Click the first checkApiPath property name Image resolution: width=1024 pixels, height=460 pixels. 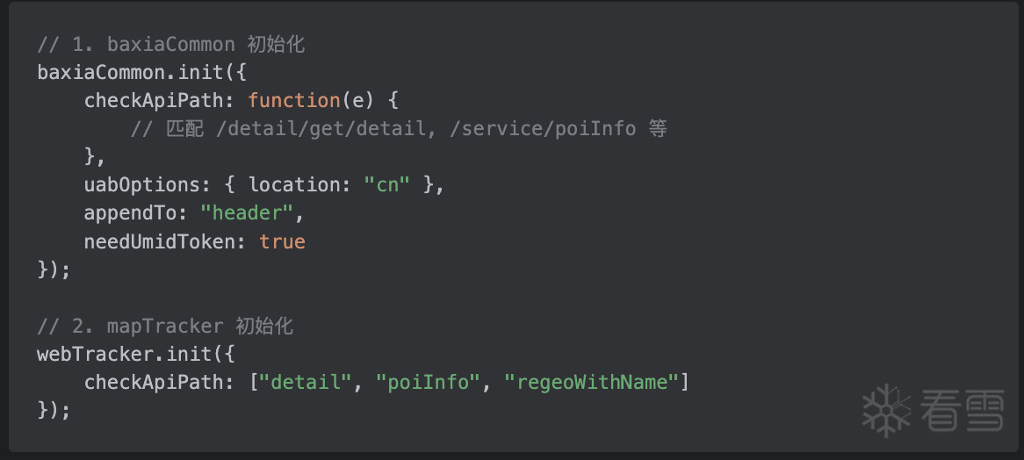154,101
